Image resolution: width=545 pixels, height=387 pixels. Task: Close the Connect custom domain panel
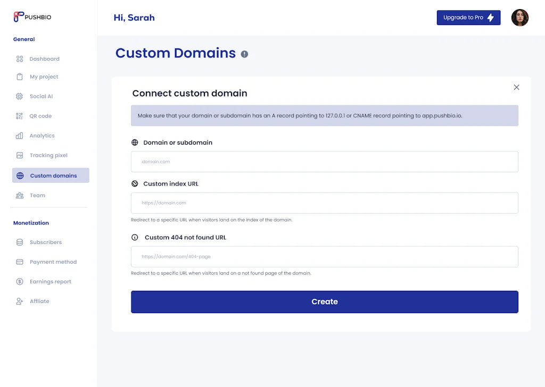point(516,87)
